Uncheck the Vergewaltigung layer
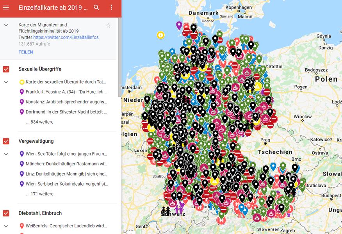This screenshot has height=234, width=342. tap(6, 141)
